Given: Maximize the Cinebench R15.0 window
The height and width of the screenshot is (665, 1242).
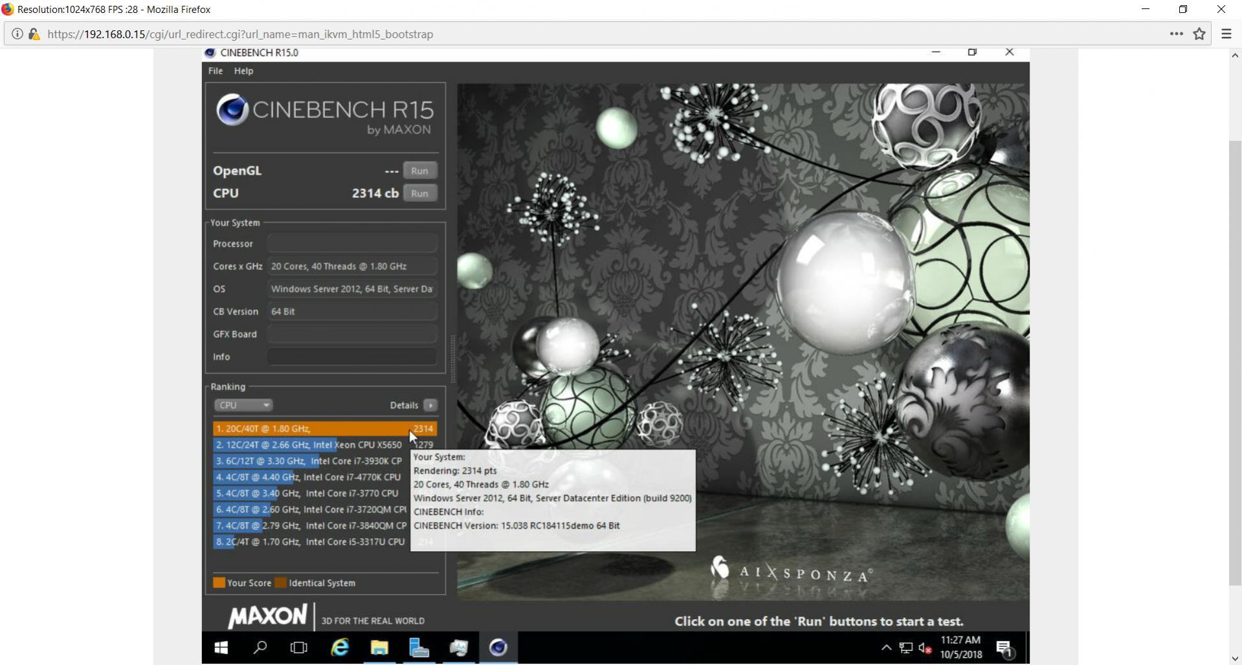Looking at the screenshot, I should 972,52.
